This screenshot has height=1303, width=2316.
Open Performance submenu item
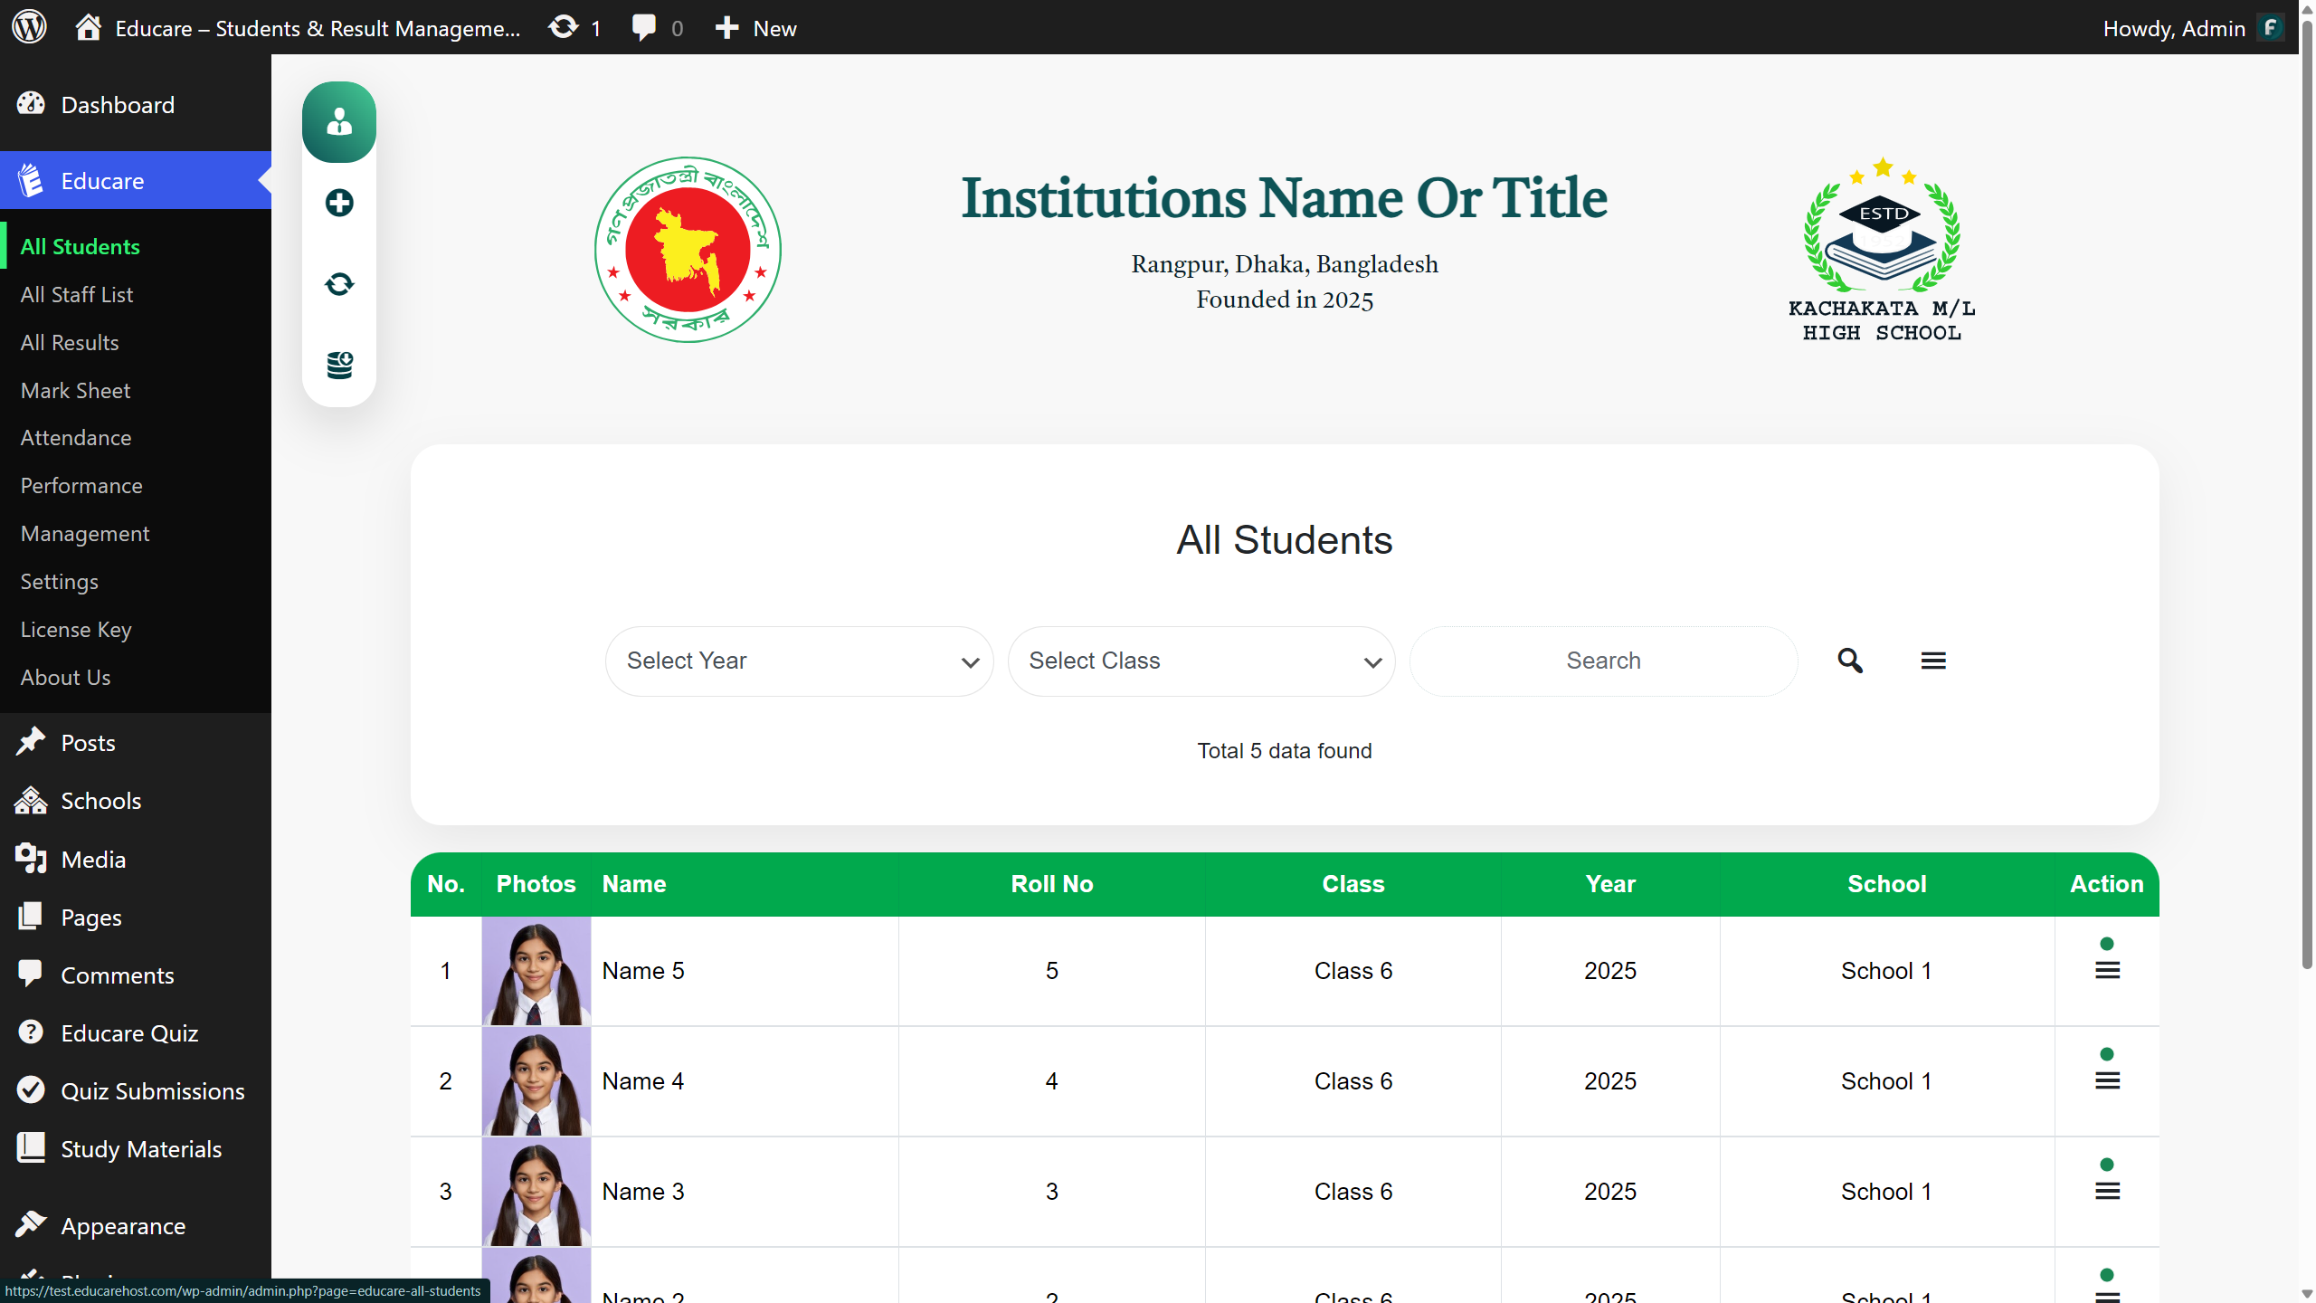coord(81,485)
